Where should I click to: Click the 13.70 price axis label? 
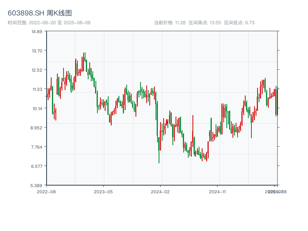pos(37,50)
